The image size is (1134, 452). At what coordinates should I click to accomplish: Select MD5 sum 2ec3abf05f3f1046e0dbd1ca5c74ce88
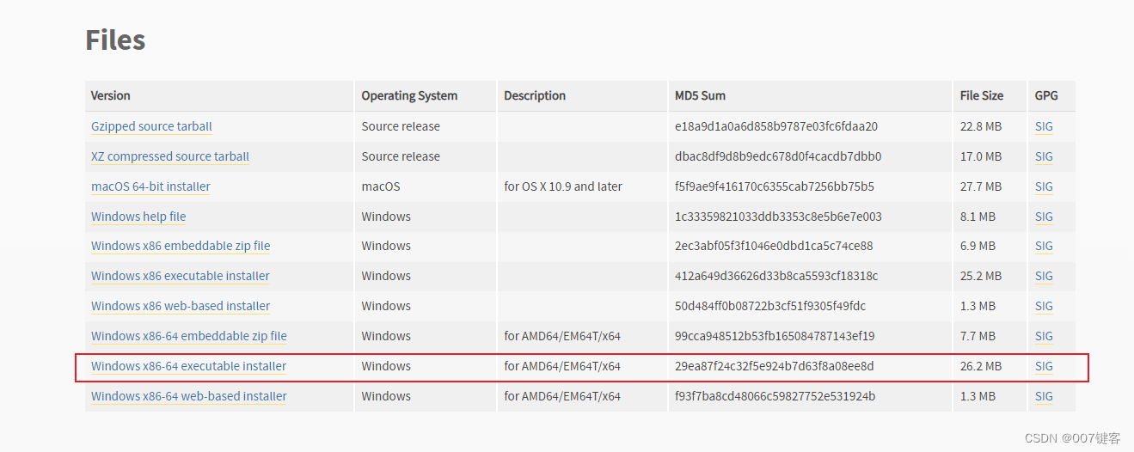coord(774,246)
